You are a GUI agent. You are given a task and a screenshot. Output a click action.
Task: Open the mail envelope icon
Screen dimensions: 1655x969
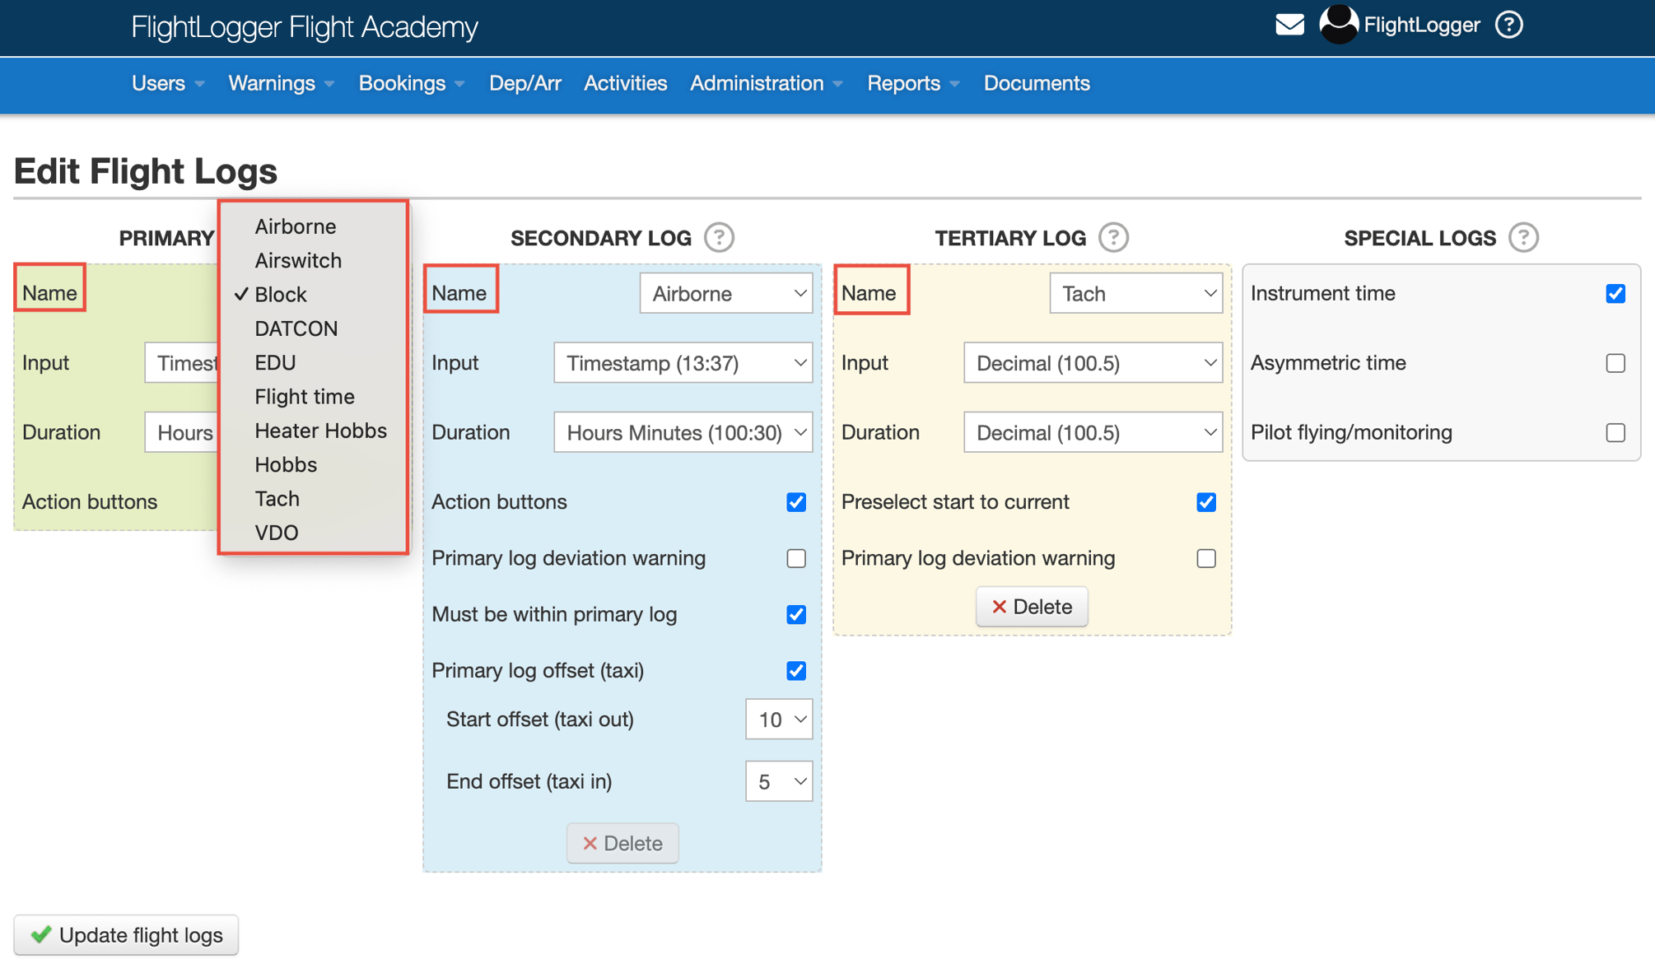tap(1289, 26)
